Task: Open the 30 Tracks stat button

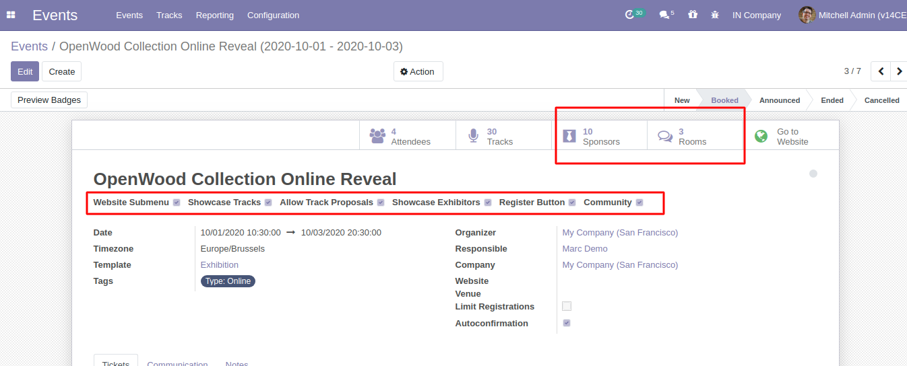Action: pyautogui.click(x=503, y=137)
